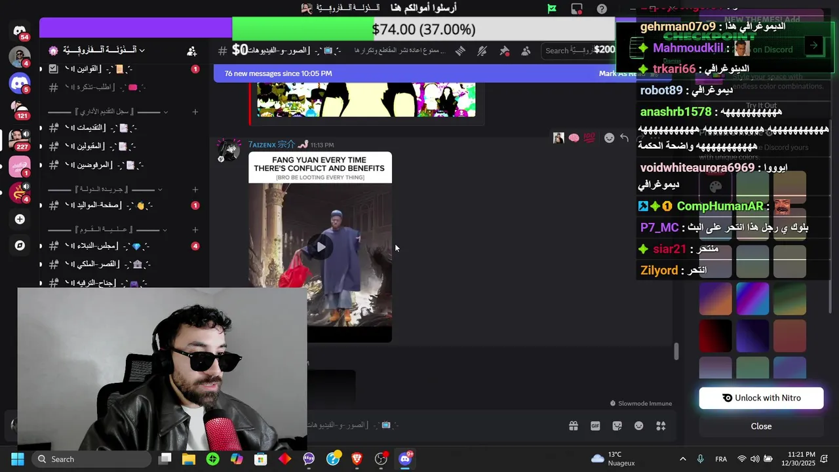The width and height of the screenshot is (839, 472).
Task: Click green flag icon in title bar
Action: 552,9
